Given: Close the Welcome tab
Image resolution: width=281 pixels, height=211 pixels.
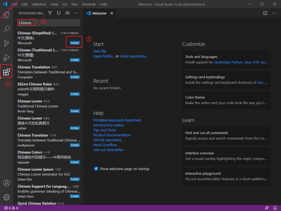Looking at the screenshot, I should (x=112, y=13).
